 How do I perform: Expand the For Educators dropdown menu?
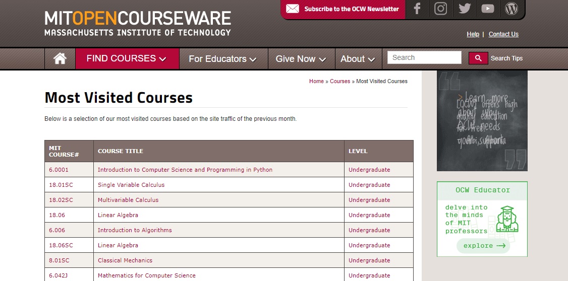coord(223,59)
